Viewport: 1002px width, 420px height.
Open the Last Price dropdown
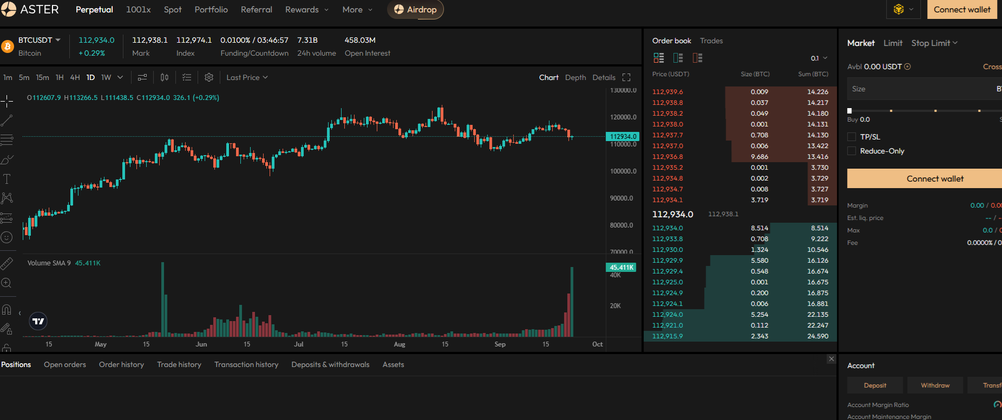coord(247,77)
